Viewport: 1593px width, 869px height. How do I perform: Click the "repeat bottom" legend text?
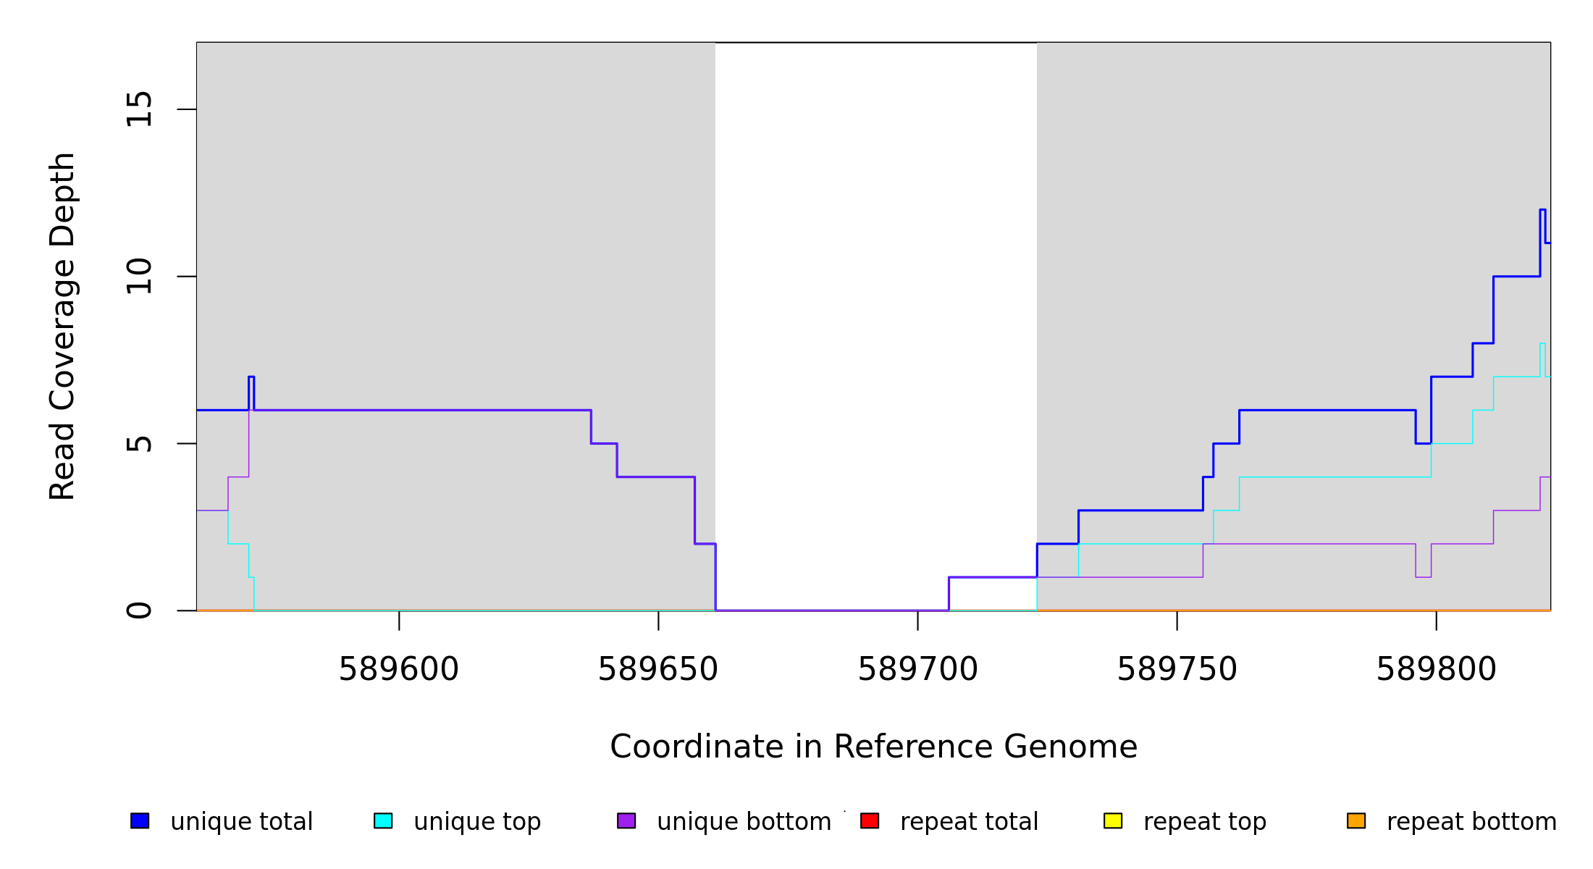click(x=1471, y=822)
